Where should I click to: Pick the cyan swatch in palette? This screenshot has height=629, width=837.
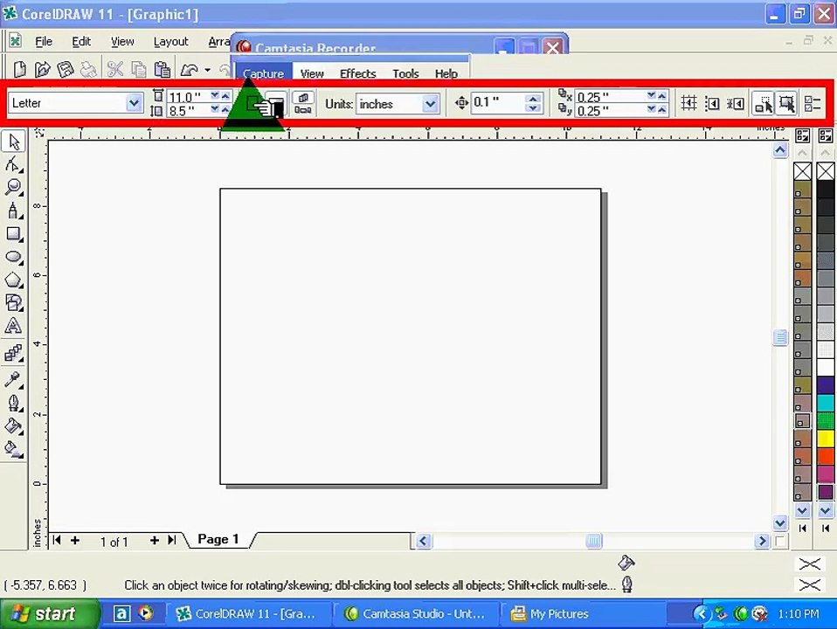coord(826,403)
